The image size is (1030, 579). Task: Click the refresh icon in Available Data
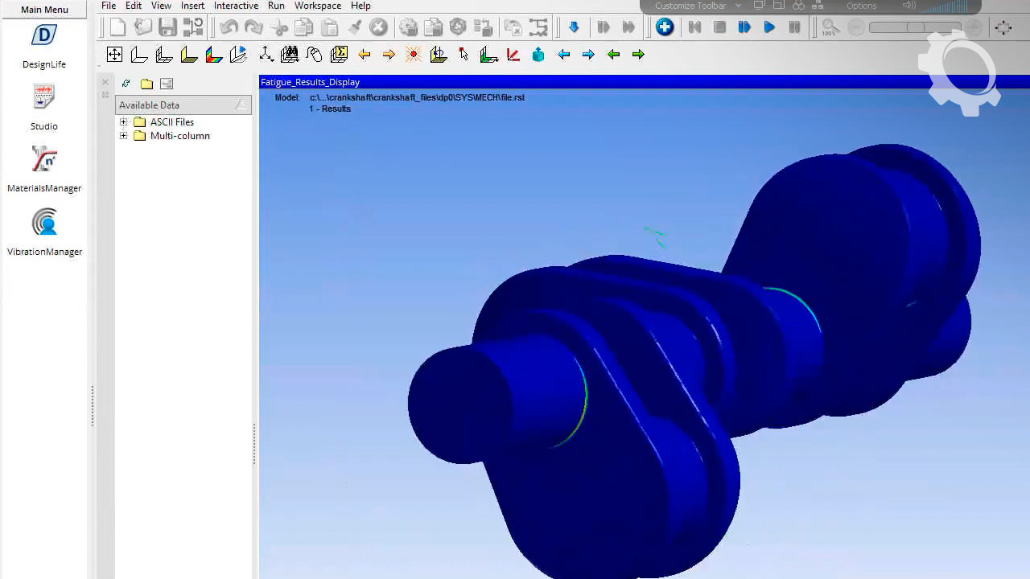(x=126, y=84)
